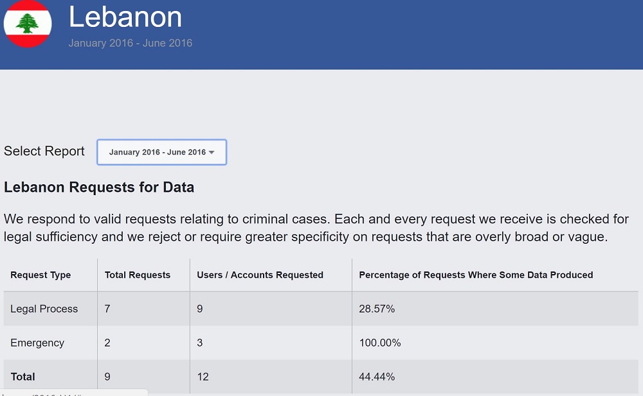Click the Total Requests column header

tap(138, 275)
